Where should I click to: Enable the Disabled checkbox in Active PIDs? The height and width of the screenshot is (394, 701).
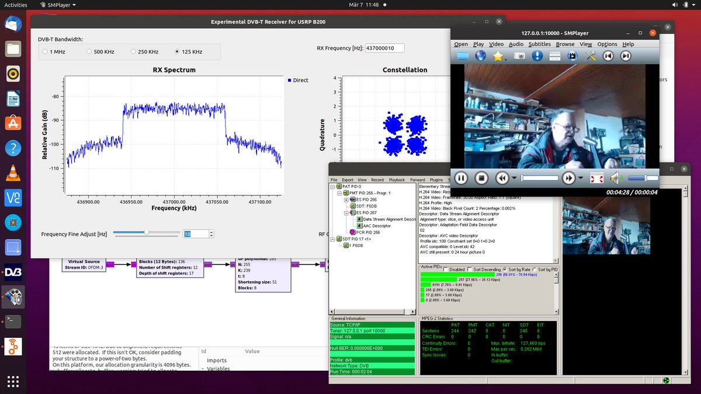click(446, 270)
